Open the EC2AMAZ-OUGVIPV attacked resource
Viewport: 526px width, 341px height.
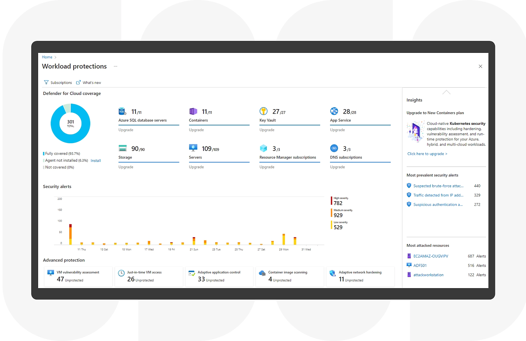point(430,256)
